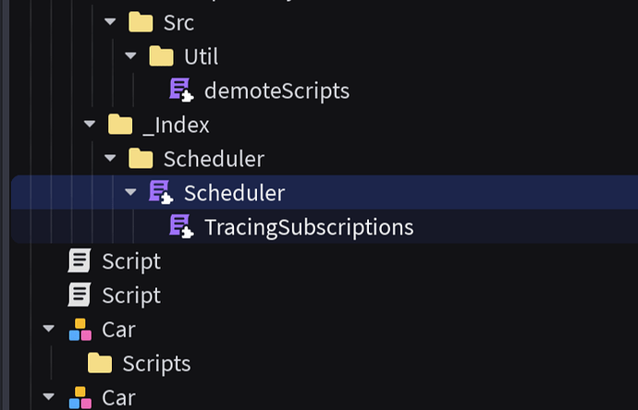Select the demoteScripts item label

[276, 90]
